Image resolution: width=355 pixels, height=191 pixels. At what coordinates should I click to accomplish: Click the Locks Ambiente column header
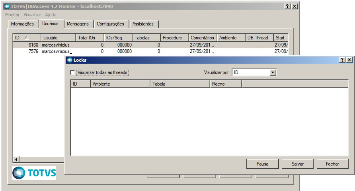[x=121, y=84]
